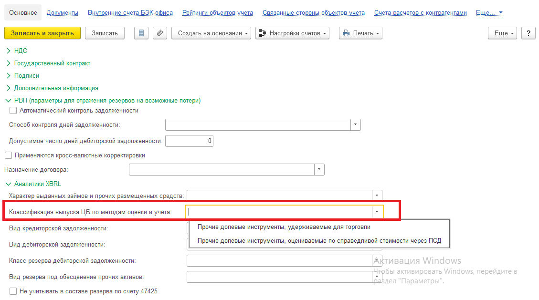Screen dimensions: 539x300
Task: Toggle Применяются кросс-валютные корректировки checkbox
Action: click(x=8, y=155)
